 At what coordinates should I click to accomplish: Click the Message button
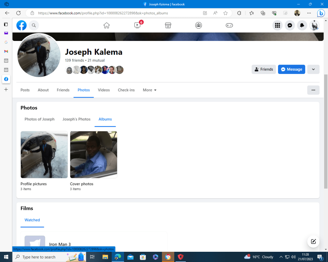(x=291, y=69)
